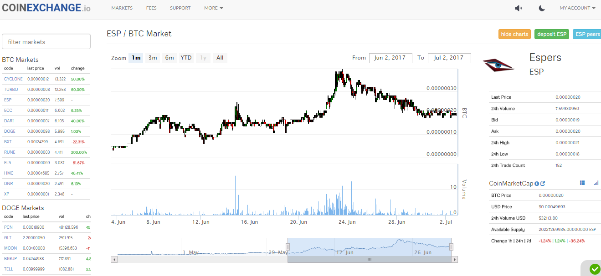The height and width of the screenshot is (276, 601).
Task: Open the ECC market link
Action: pyautogui.click(x=8, y=110)
